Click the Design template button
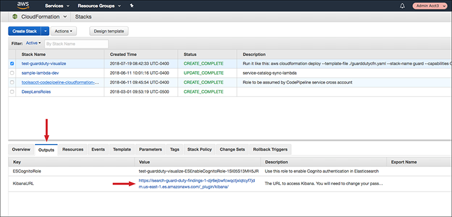This screenshot has width=452, height=217. pyautogui.click(x=108, y=31)
